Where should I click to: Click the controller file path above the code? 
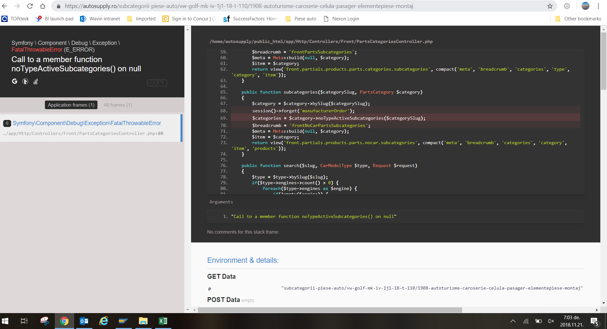click(x=321, y=42)
